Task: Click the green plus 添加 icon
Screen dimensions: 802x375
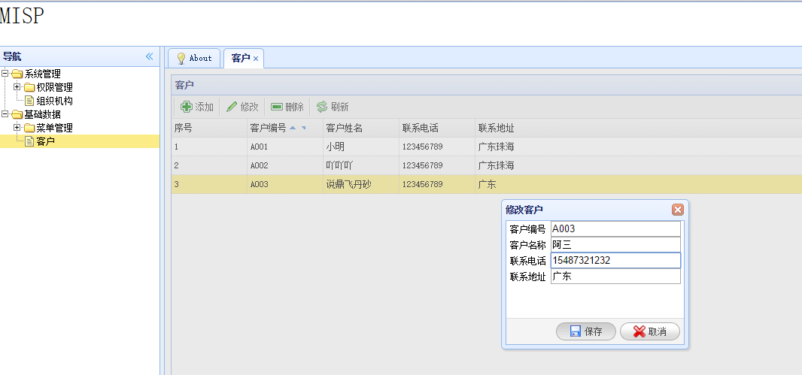Action: 187,107
